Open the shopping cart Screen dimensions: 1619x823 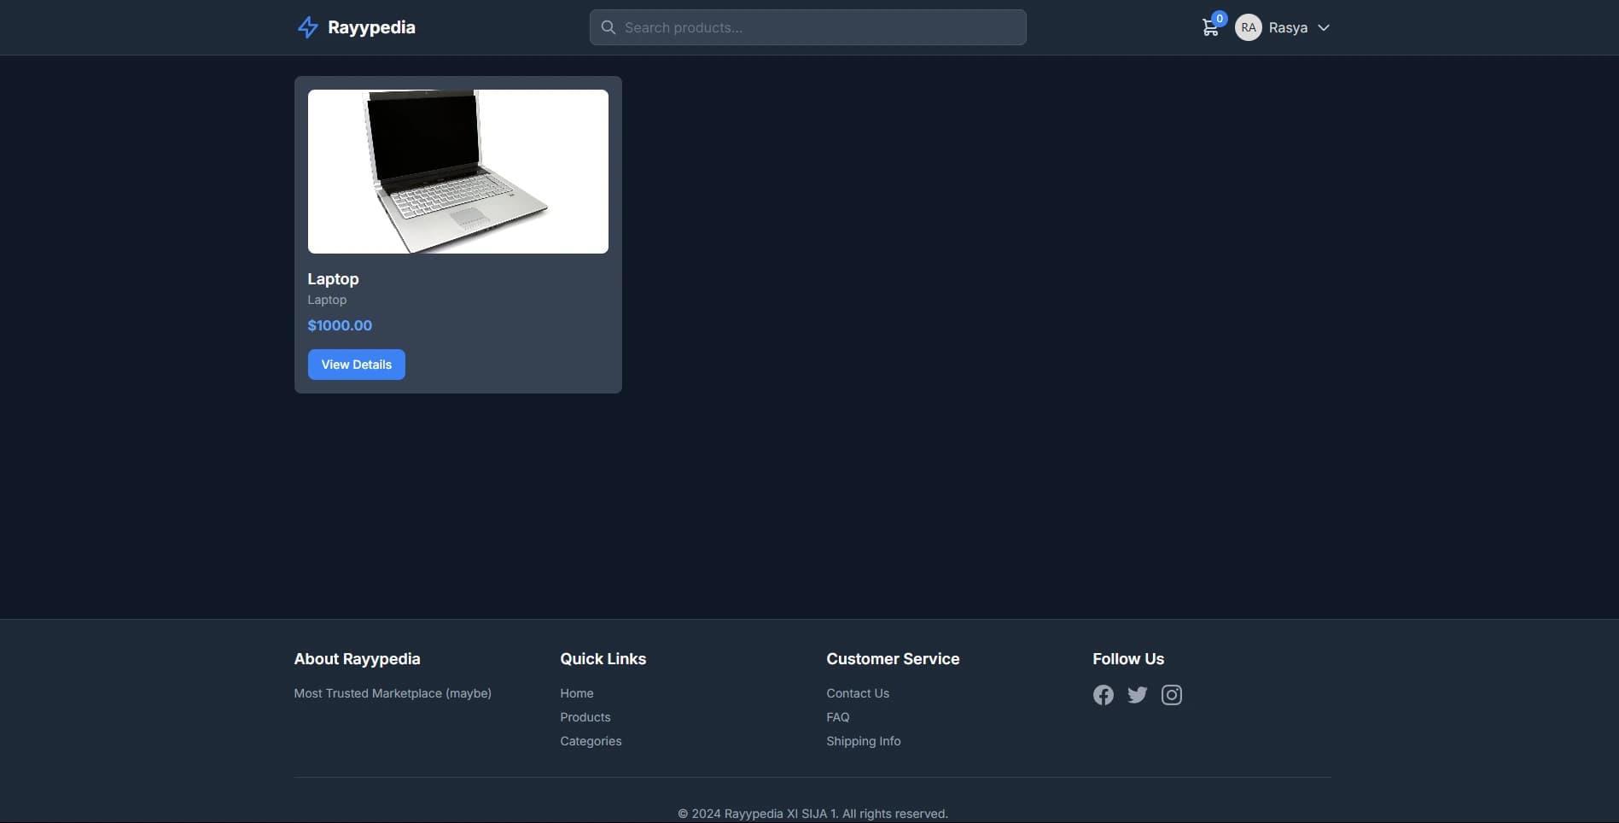click(x=1210, y=27)
